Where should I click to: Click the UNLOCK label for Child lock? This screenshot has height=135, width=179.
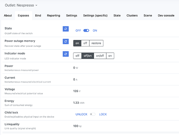pos(81,114)
